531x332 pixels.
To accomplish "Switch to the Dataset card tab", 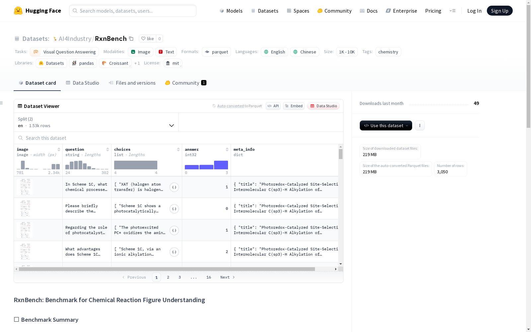I will (x=37, y=83).
